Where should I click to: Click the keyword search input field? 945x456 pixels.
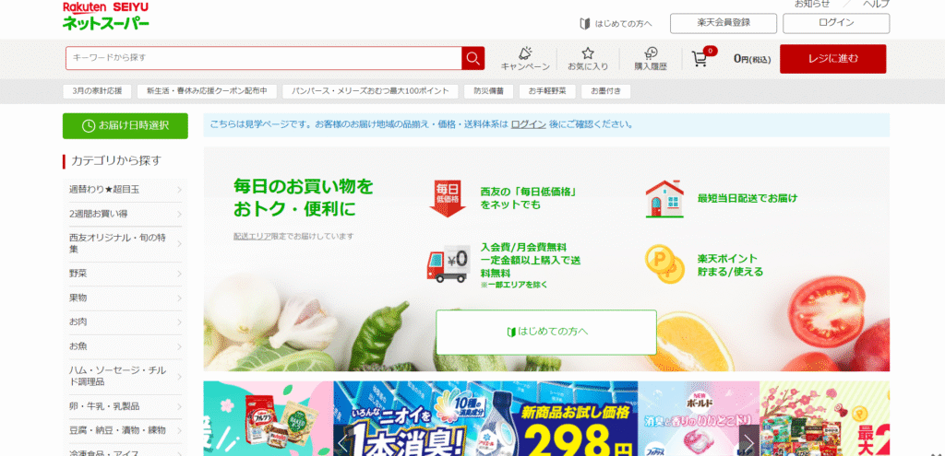click(x=264, y=58)
